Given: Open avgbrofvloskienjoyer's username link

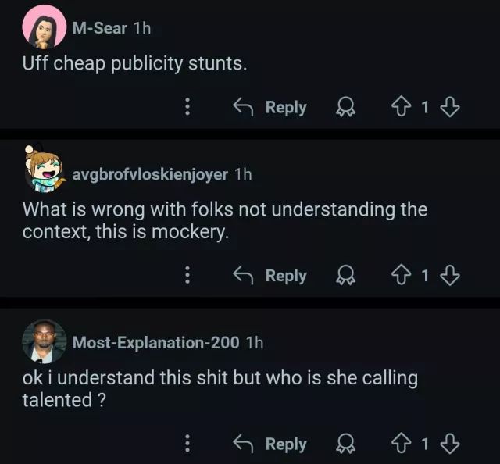Looking at the screenshot, I should tap(150, 173).
